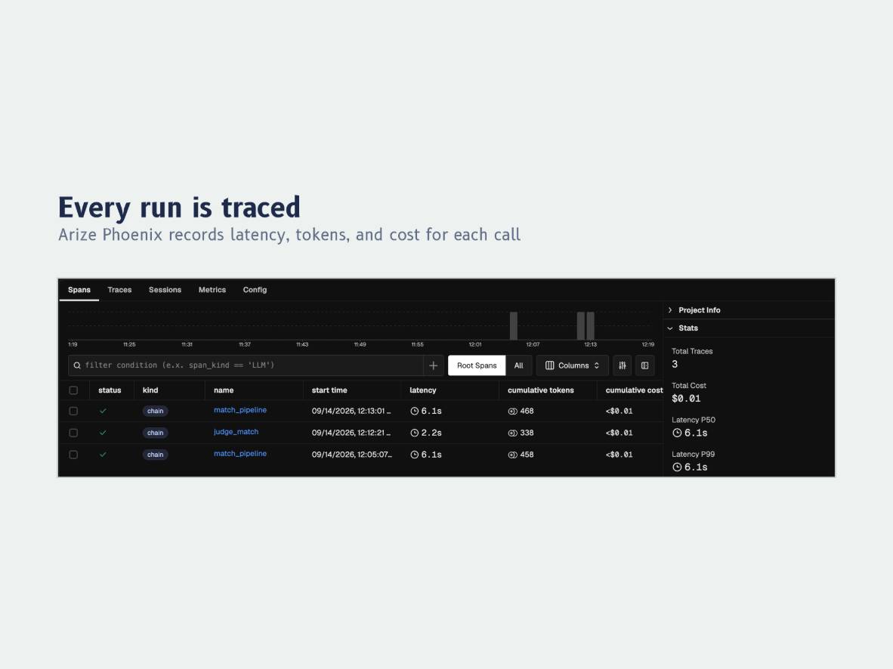Click the token icon beside 338

512,433
